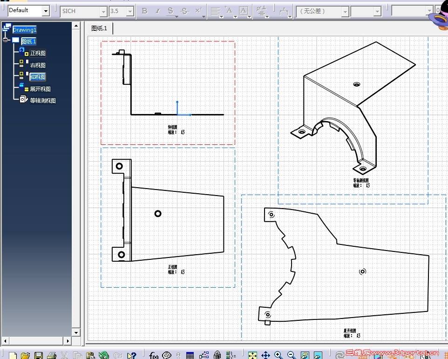
Task: Select the Pan arrows tool
Action: (266, 356)
